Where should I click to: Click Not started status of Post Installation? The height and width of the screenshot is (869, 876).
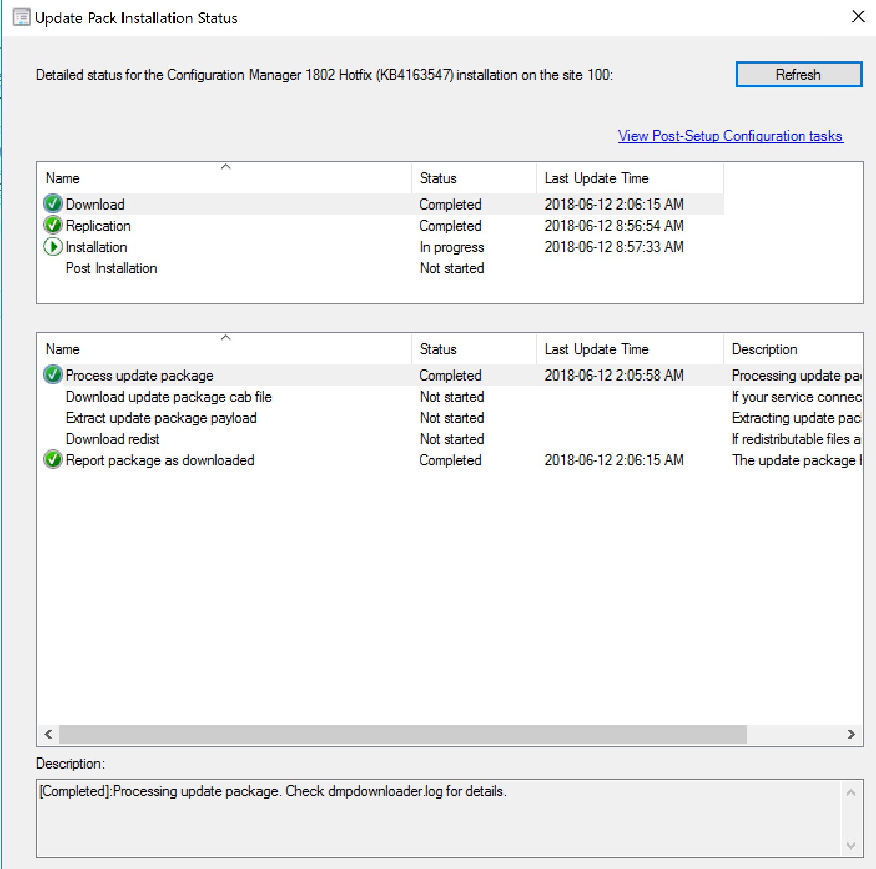coord(452,268)
